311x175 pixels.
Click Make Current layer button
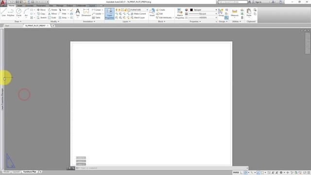[x=138, y=14]
